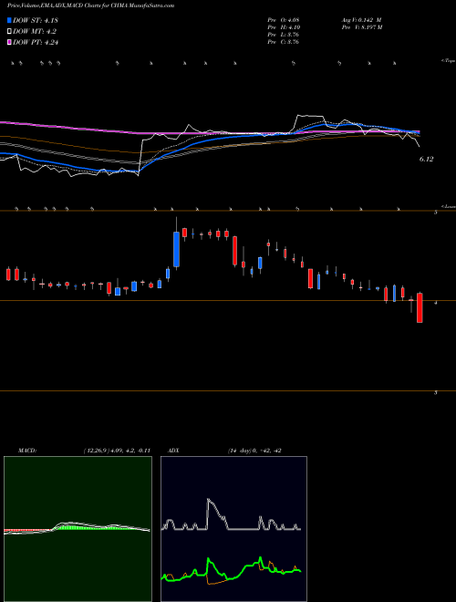The height and width of the screenshot is (602, 456).
Task: Click the 'Pre O: 4.08' value
Action: pos(284,19)
